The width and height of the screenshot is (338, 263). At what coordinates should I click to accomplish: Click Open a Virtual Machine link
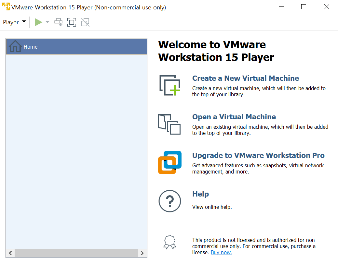pyautogui.click(x=234, y=117)
